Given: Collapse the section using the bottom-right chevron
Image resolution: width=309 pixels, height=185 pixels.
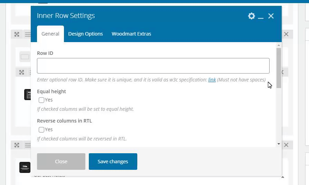Looking at the screenshot, I should 283,177.
